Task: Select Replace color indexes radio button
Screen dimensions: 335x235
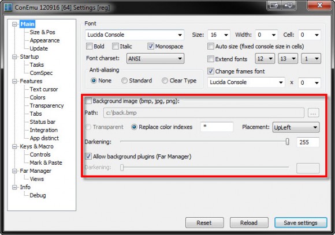Action: click(x=134, y=127)
